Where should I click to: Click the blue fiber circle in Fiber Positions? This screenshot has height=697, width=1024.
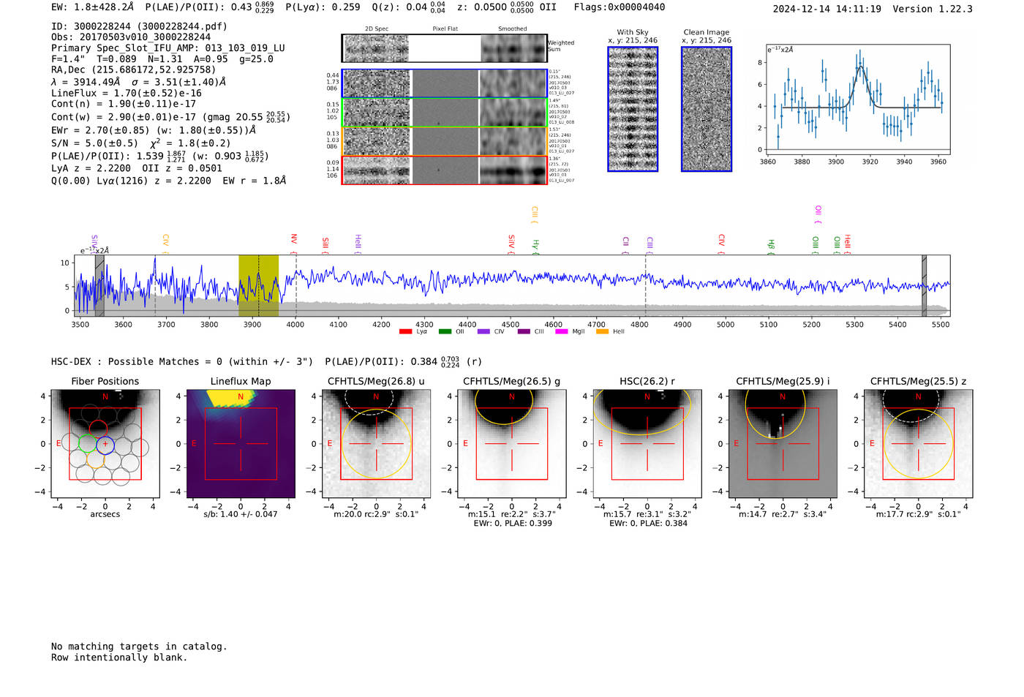click(105, 444)
